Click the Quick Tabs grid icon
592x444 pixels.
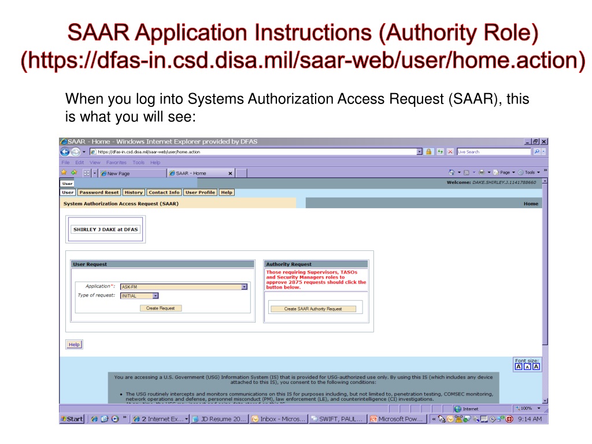point(87,173)
